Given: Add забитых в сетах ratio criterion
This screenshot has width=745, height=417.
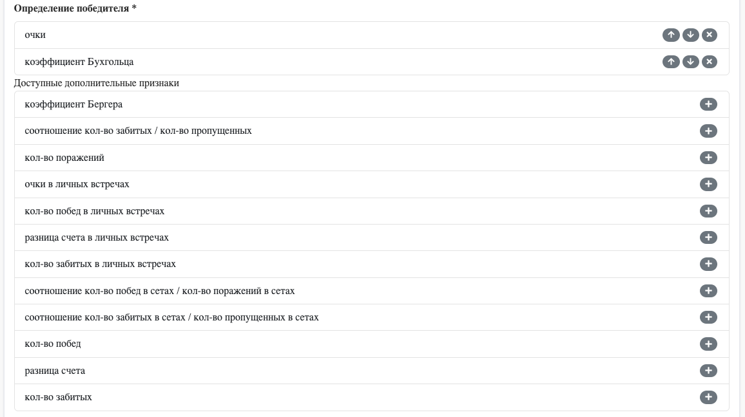Looking at the screenshot, I should (708, 317).
